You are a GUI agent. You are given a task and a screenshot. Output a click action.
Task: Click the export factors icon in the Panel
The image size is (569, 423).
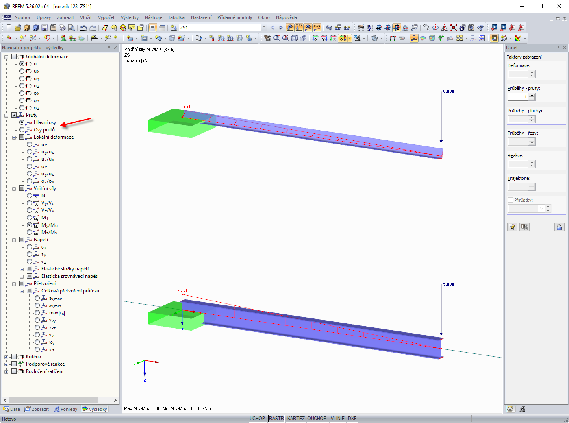524,227
